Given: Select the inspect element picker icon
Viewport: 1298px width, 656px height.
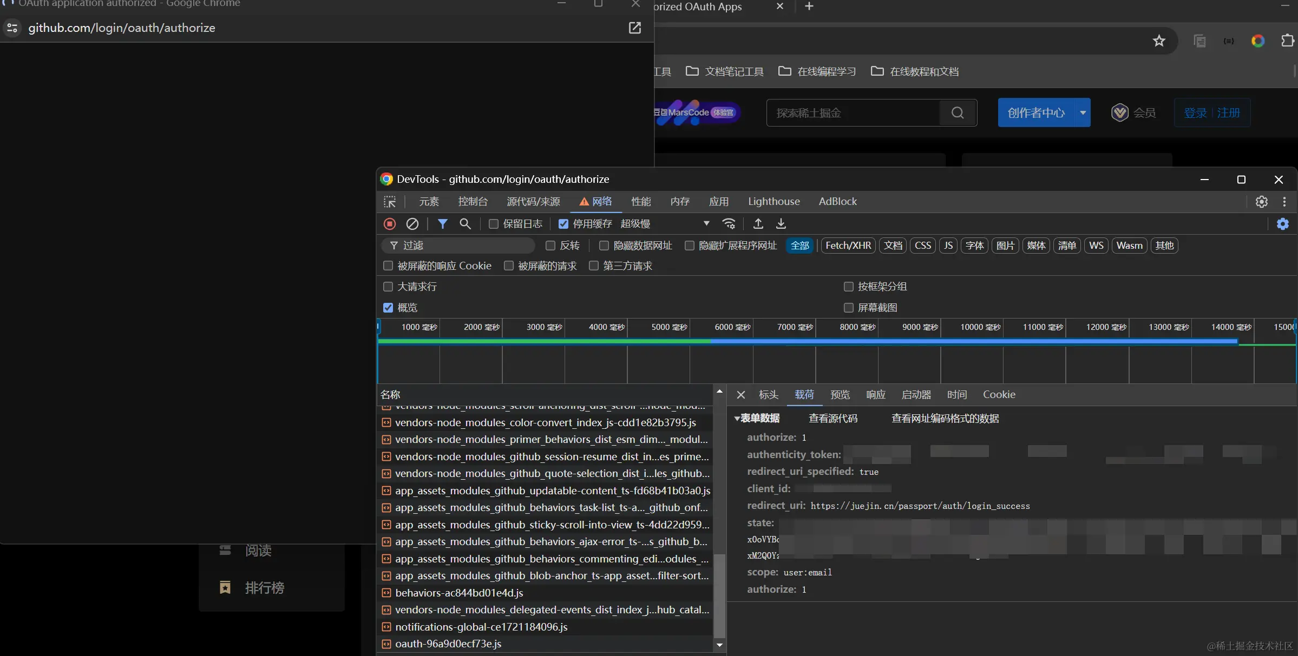Looking at the screenshot, I should 390,202.
